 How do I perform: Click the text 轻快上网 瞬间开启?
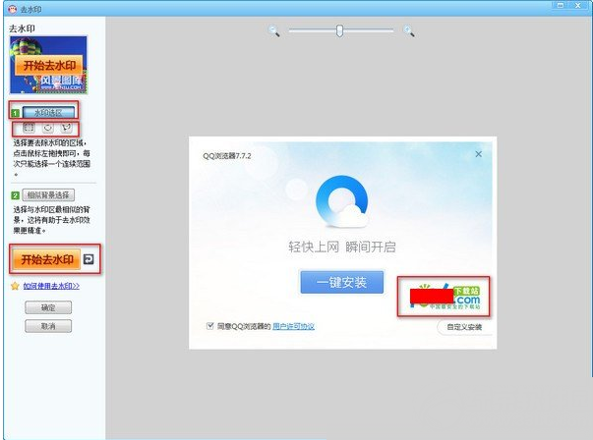click(342, 247)
